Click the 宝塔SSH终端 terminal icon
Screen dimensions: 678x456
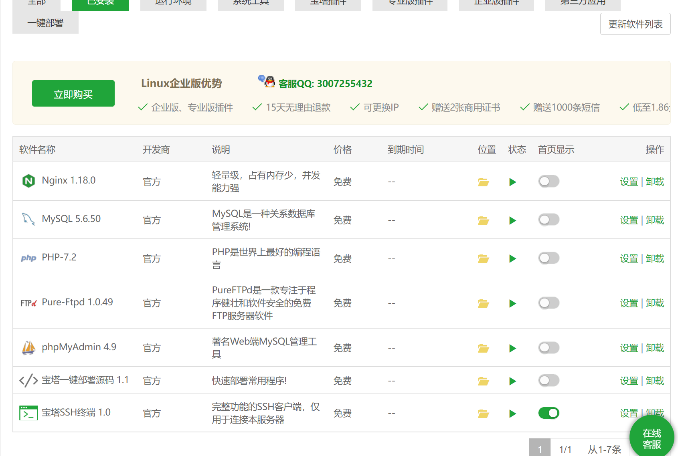click(x=28, y=413)
